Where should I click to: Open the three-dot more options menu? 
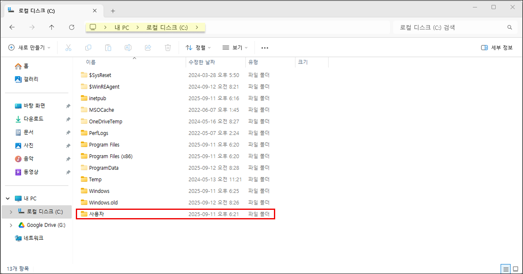pyautogui.click(x=265, y=48)
